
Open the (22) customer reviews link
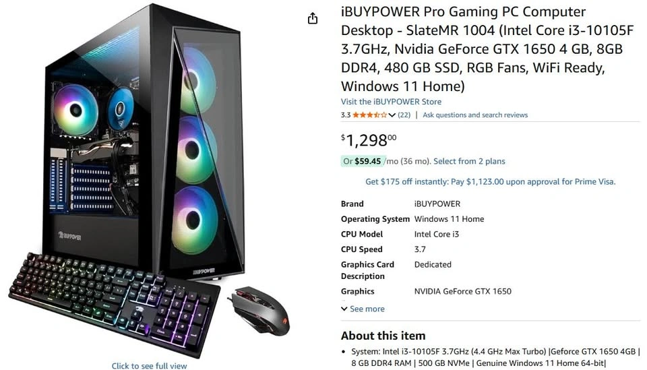(x=404, y=115)
